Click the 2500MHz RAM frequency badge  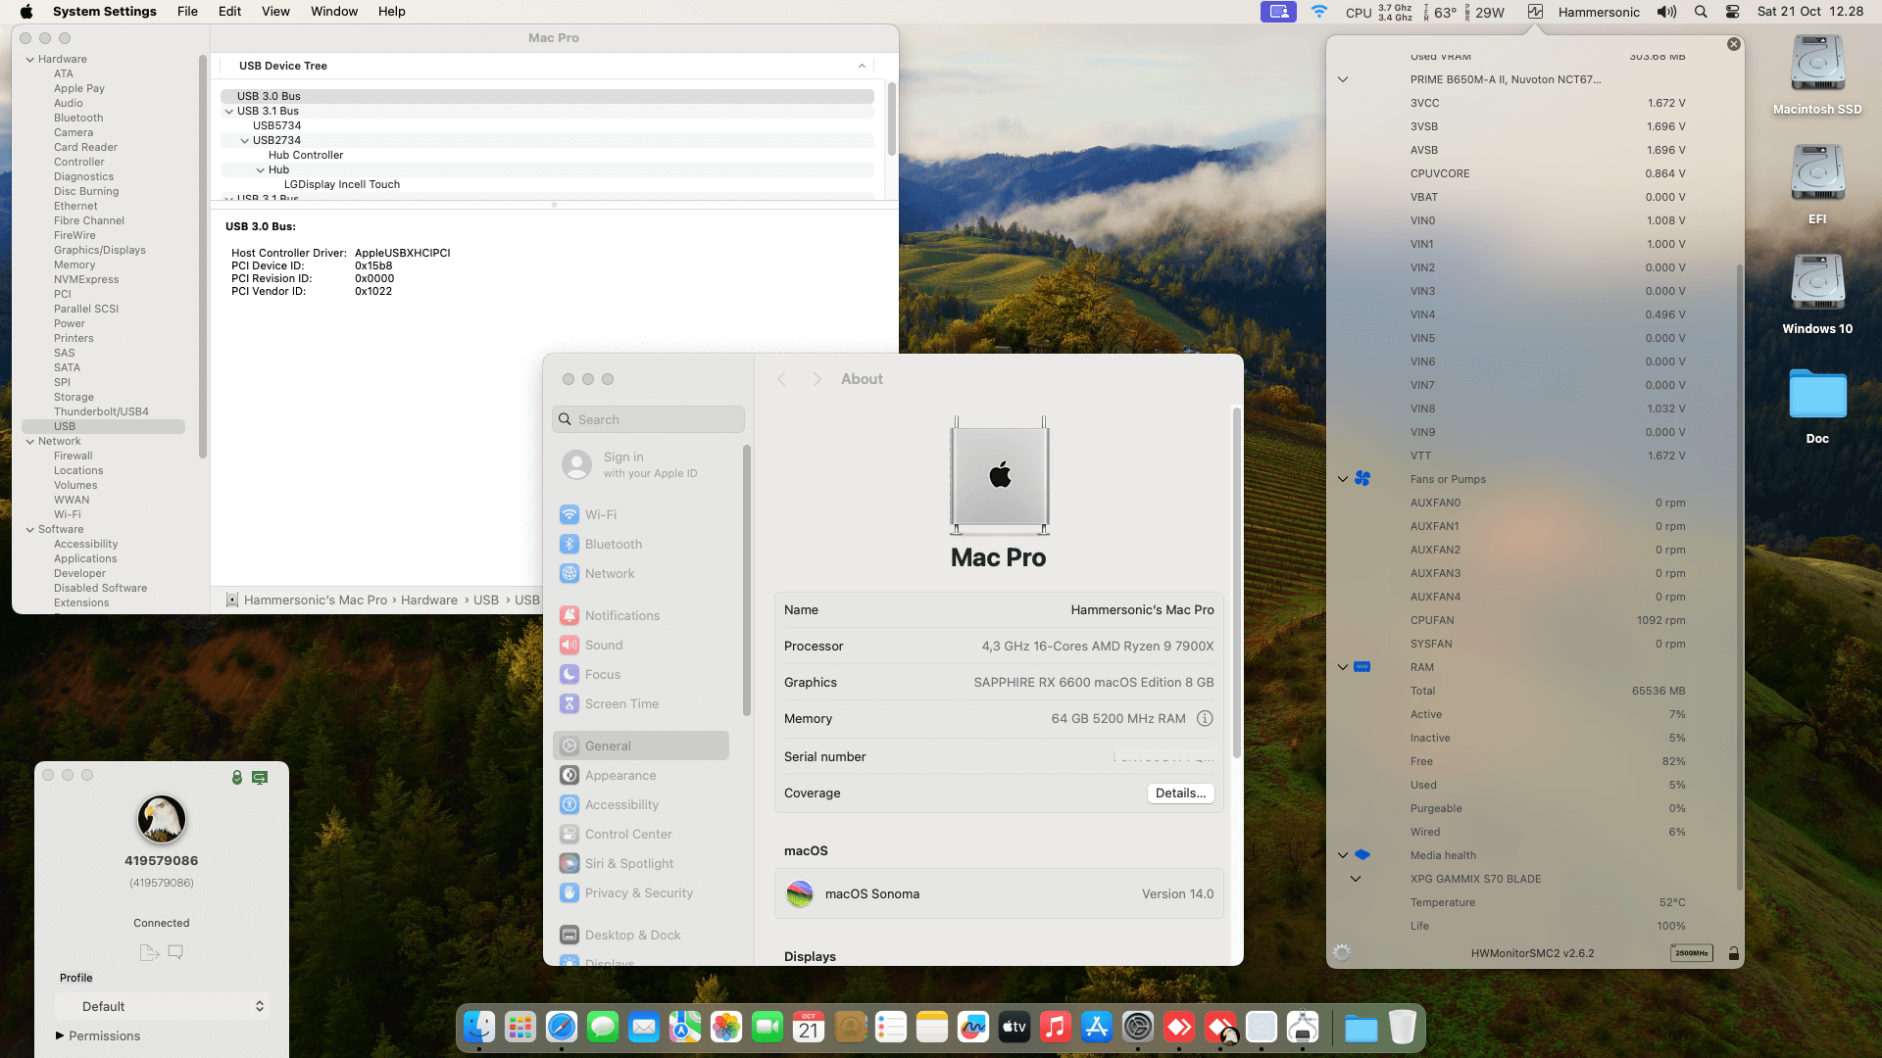pos(1691,953)
